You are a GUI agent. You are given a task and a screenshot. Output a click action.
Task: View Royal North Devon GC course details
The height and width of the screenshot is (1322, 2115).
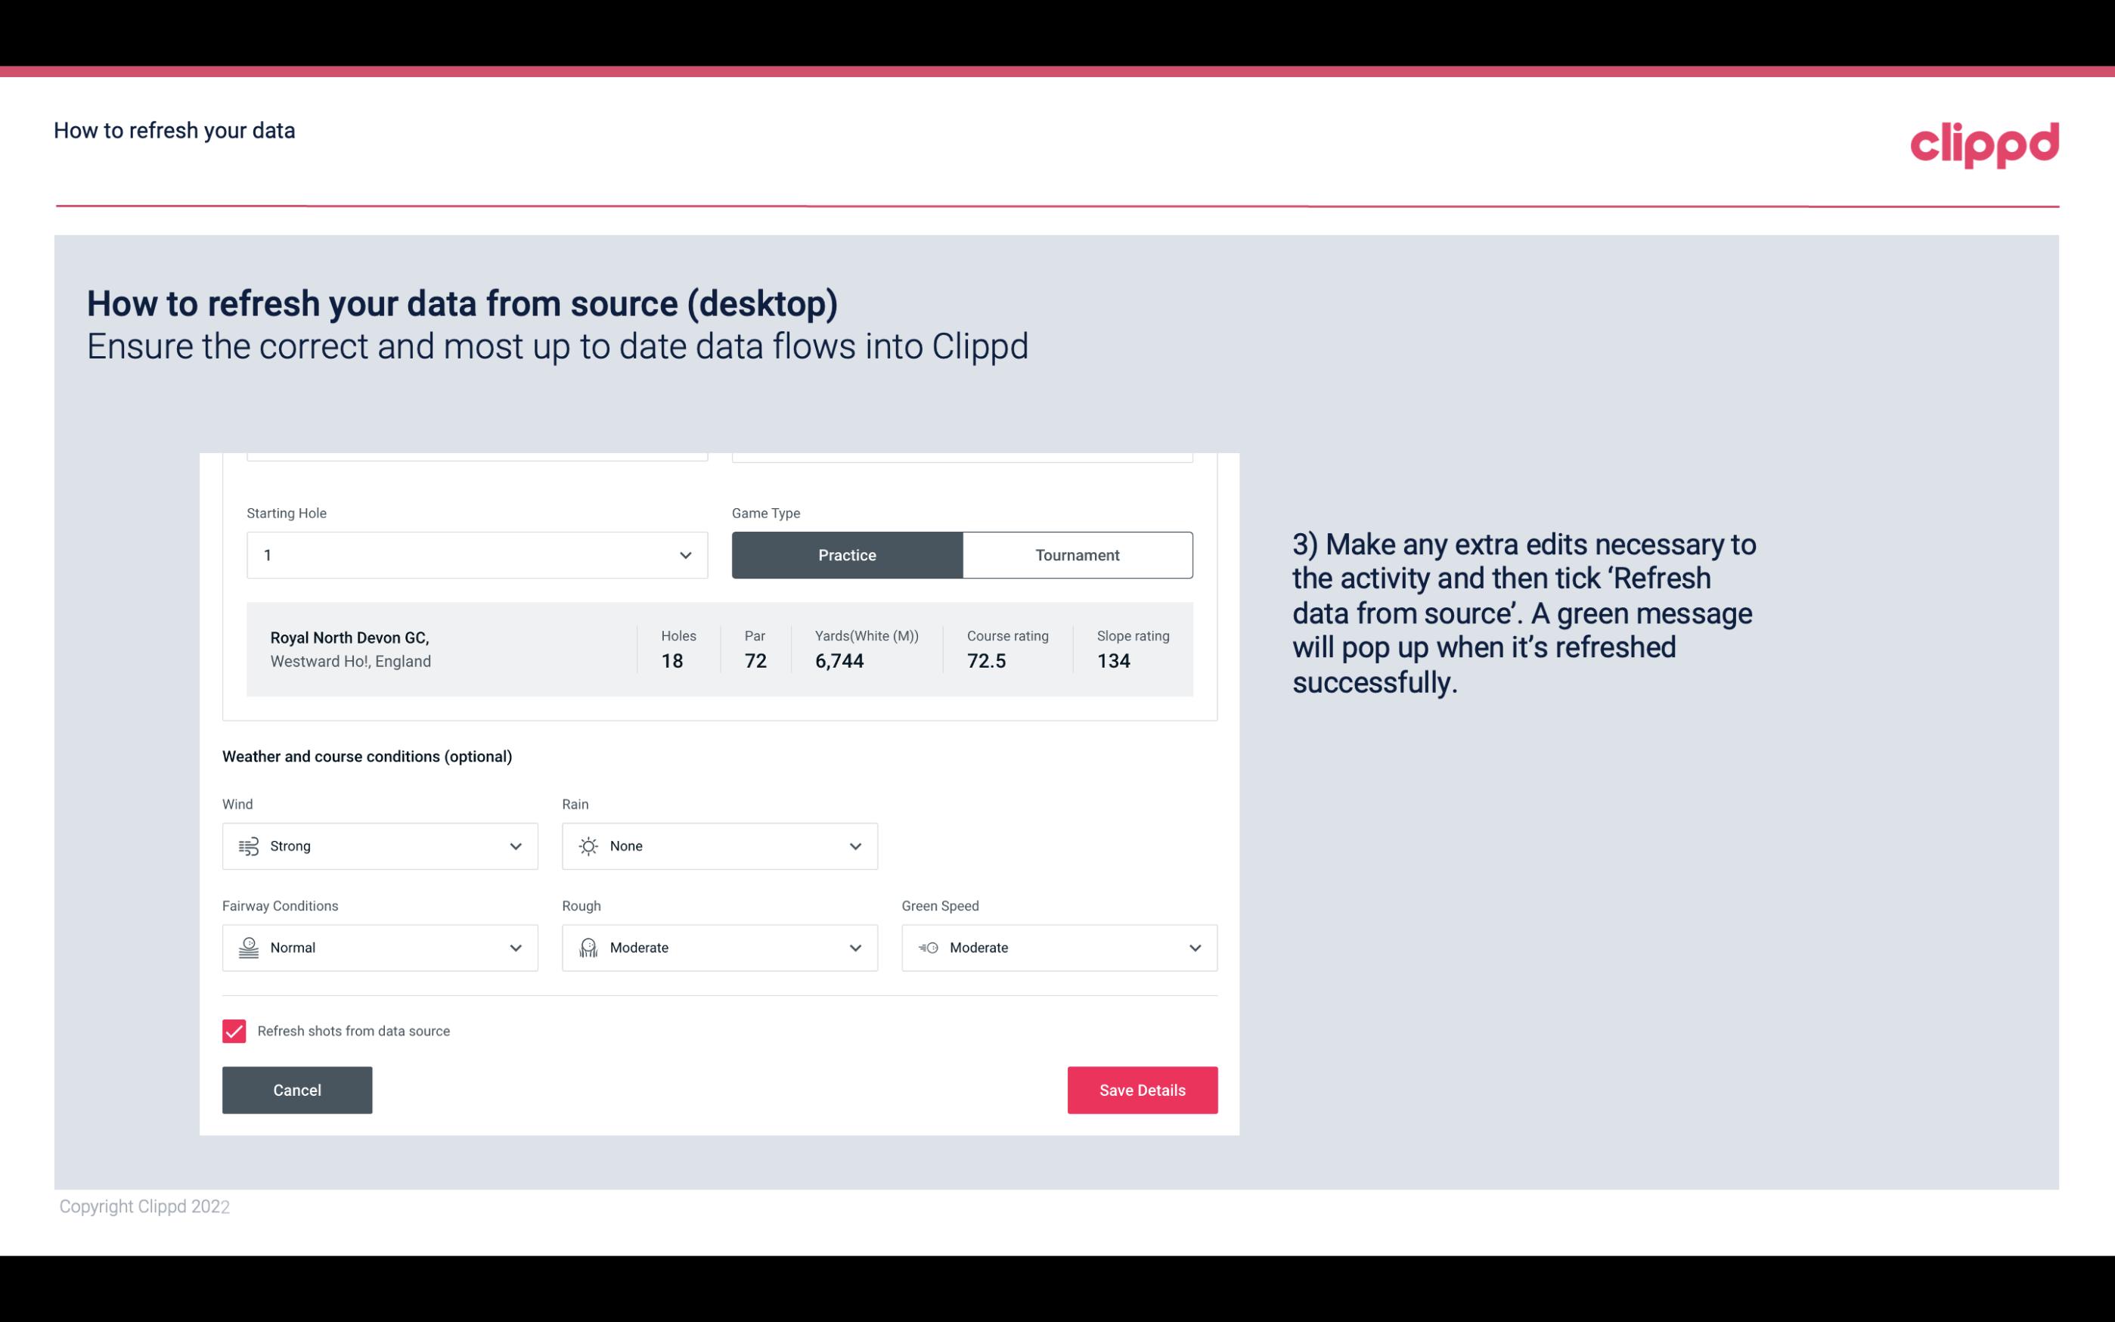click(720, 649)
